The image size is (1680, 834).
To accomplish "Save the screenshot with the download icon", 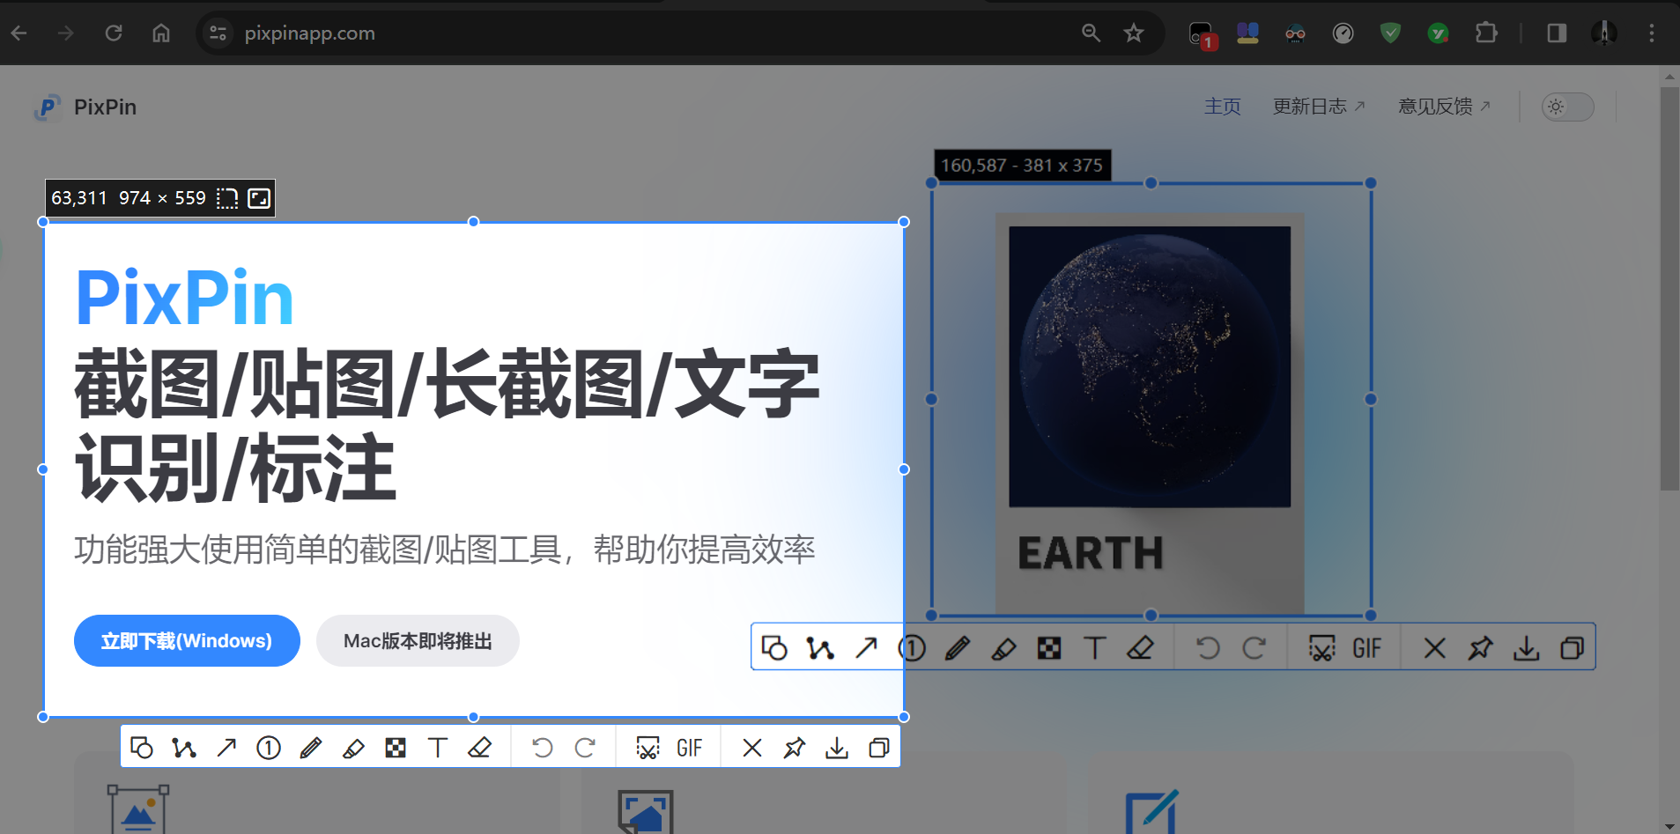I will point(837,747).
